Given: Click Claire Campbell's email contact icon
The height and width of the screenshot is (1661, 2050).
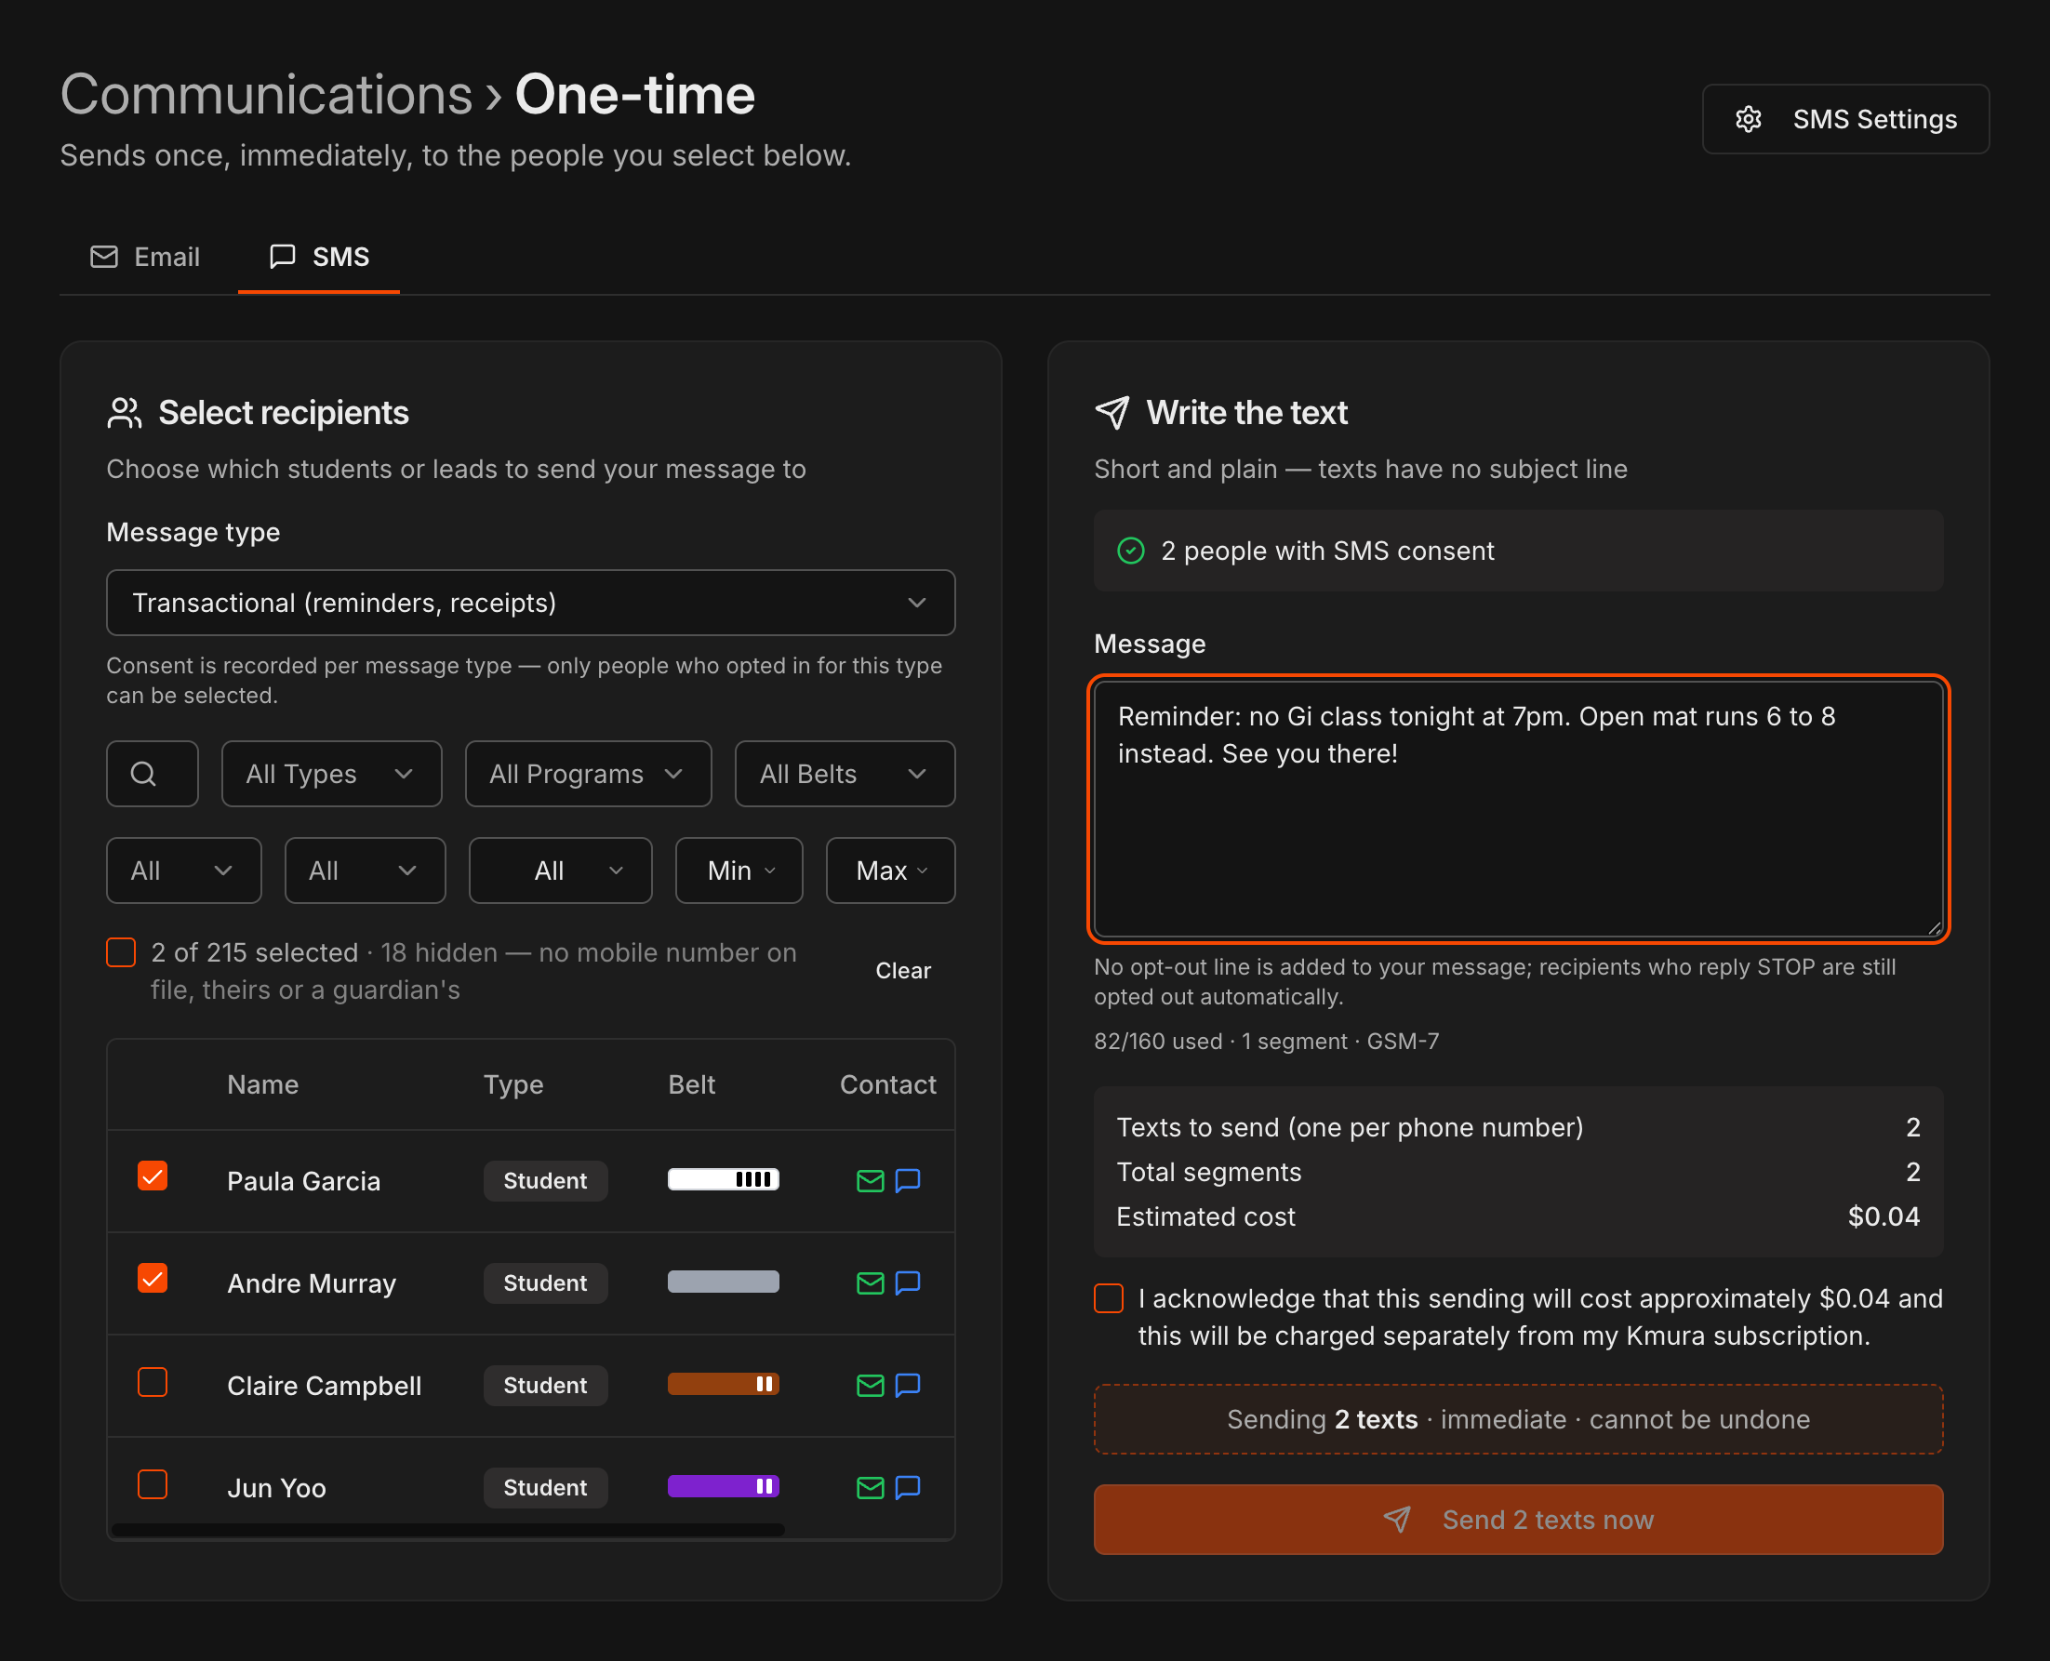Looking at the screenshot, I should (870, 1386).
